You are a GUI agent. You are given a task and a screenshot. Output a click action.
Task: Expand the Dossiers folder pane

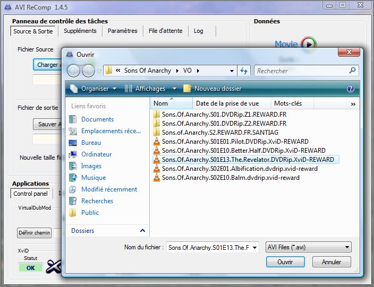point(142,231)
